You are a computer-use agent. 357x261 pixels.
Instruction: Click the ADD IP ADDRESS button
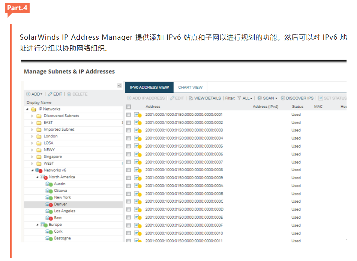(146, 98)
